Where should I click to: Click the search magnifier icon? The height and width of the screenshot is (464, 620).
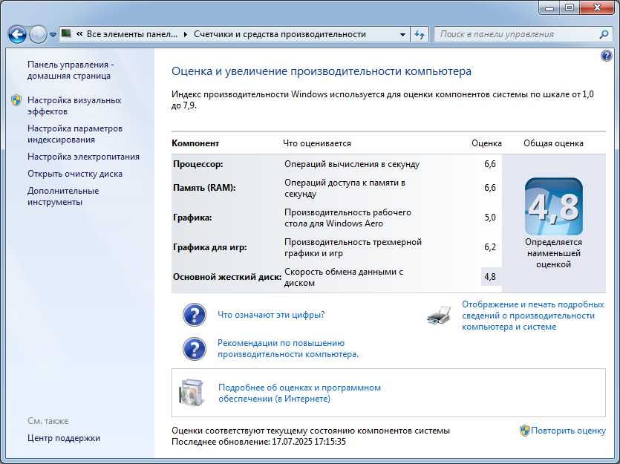[x=604, y=34]
